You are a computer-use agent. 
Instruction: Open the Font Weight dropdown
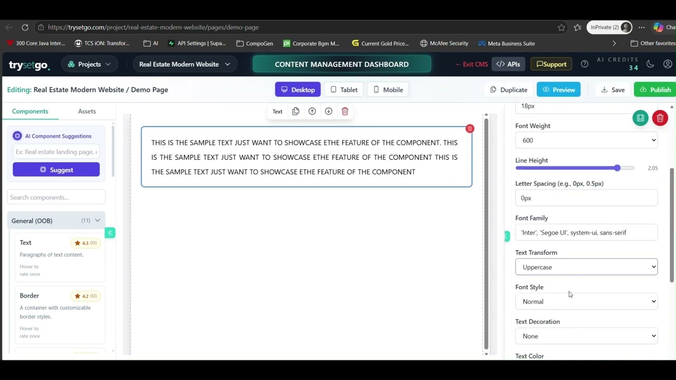pyautogui.click(x=586, y=140)
